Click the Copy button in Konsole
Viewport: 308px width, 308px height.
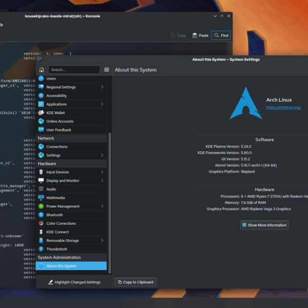tap(178, 35)
